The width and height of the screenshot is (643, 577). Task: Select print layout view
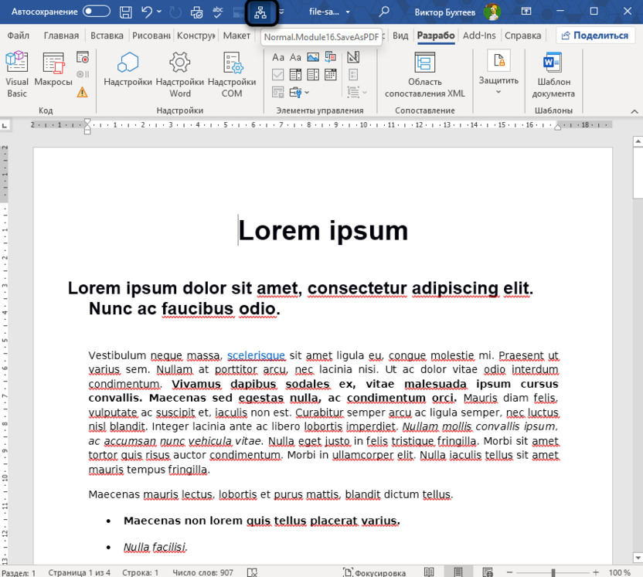coord(458,572)
